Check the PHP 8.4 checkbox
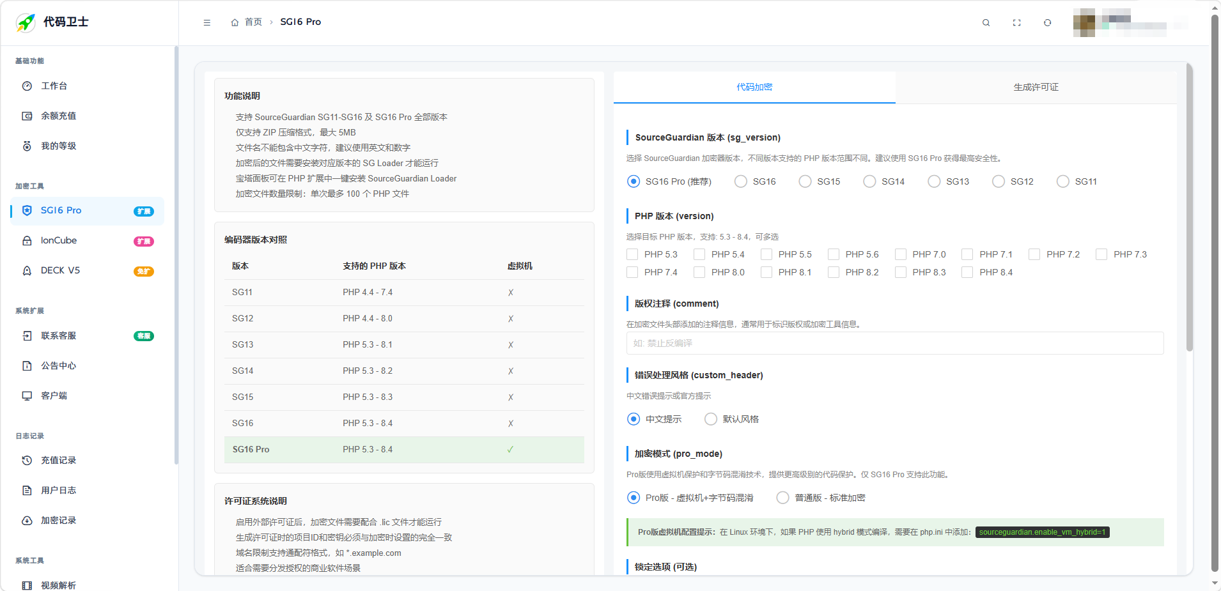This screenshot has height=591, width=1221. [x=967, y=272]
